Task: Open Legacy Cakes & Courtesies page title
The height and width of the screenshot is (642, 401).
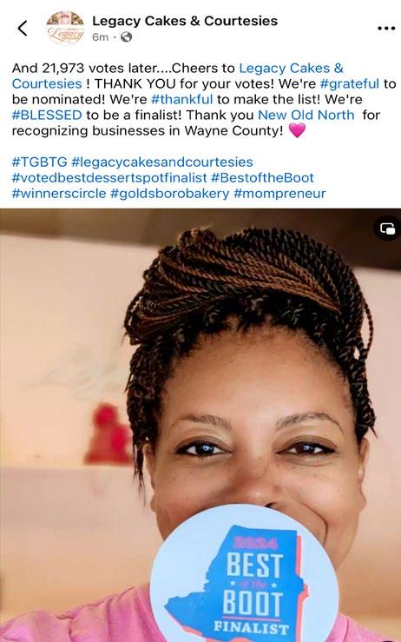Action: click(185, 21)
